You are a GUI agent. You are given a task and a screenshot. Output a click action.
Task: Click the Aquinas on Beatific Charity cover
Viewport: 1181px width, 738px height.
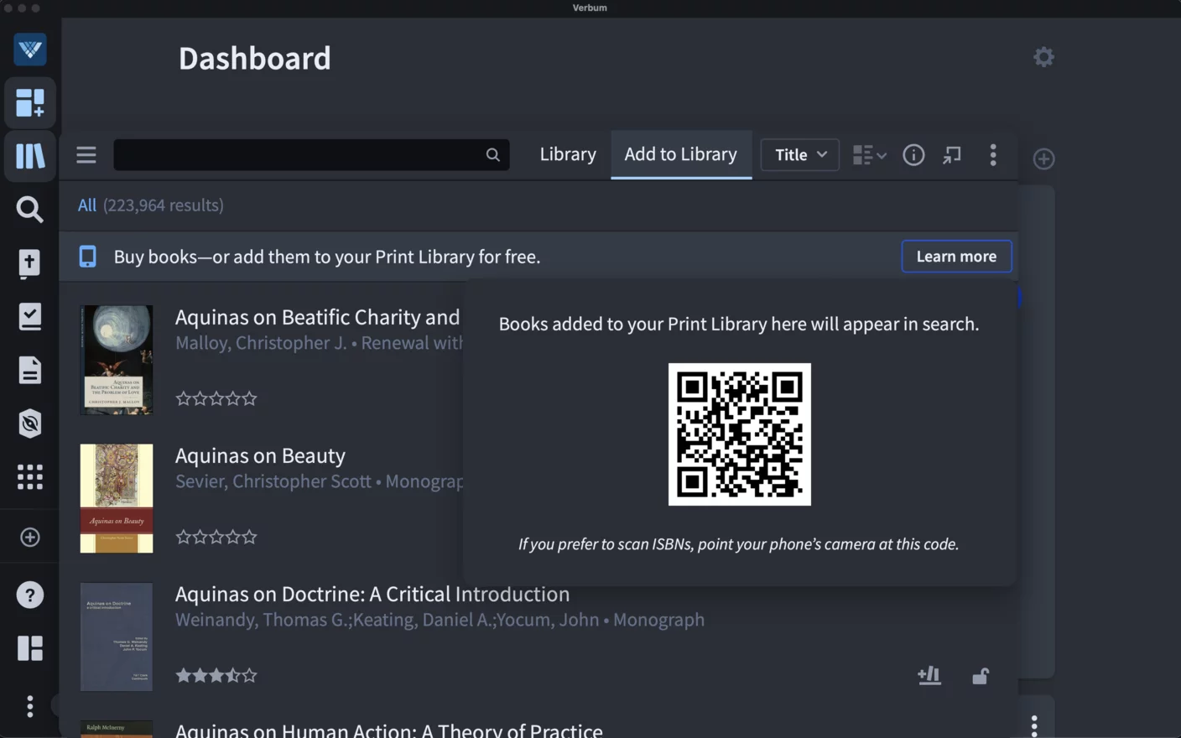click(x=117, y=360)
